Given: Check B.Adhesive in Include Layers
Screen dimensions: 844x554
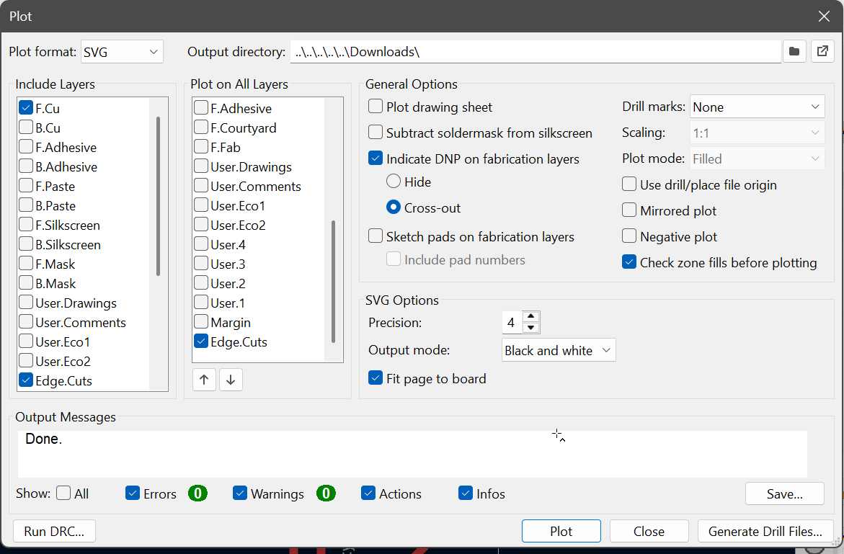Looking at the screenshot, I should (26, 166).
